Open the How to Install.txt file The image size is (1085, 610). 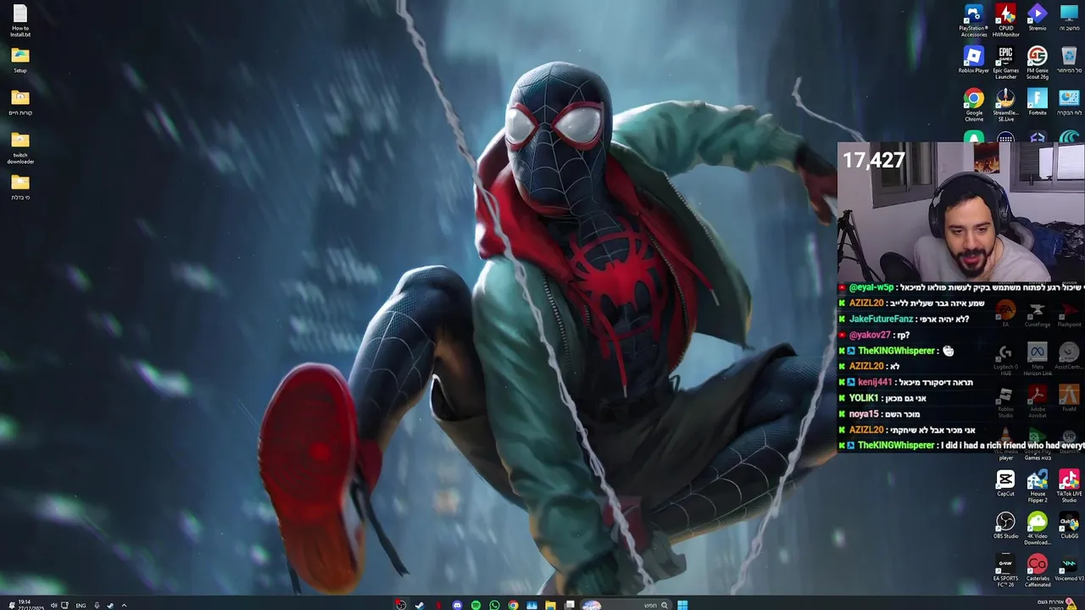tap(20, 20)
